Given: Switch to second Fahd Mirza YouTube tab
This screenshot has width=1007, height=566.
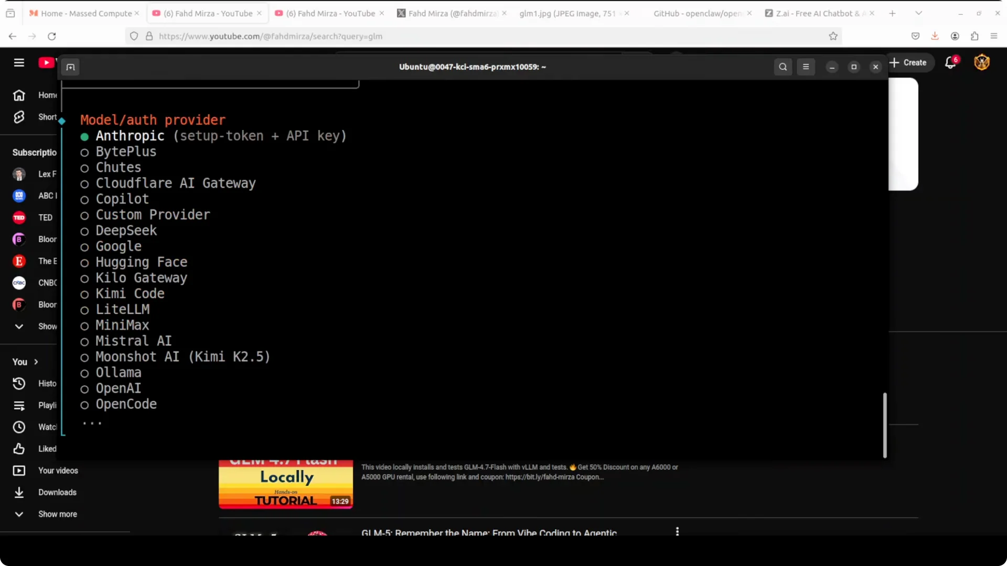Looking at the screenshot, I should tap(330, 14).
